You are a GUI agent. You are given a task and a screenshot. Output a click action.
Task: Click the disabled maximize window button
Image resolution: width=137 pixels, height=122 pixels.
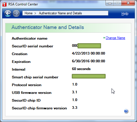pos(118,3)
